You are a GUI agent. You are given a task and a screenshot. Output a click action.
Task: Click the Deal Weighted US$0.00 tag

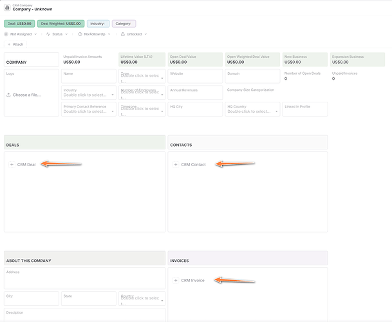[61, 23]
